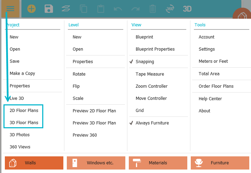Click the hamburger menu icon

pyautogui.click(x=10, y=9)
